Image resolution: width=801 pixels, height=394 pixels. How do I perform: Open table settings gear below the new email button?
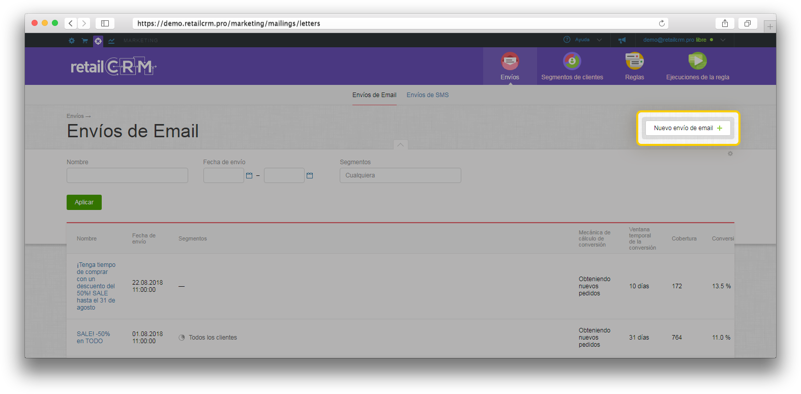(x=730, y=154)
